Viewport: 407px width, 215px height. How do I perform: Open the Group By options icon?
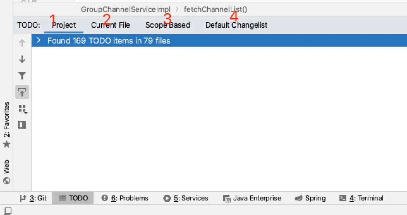click(22, 109)
